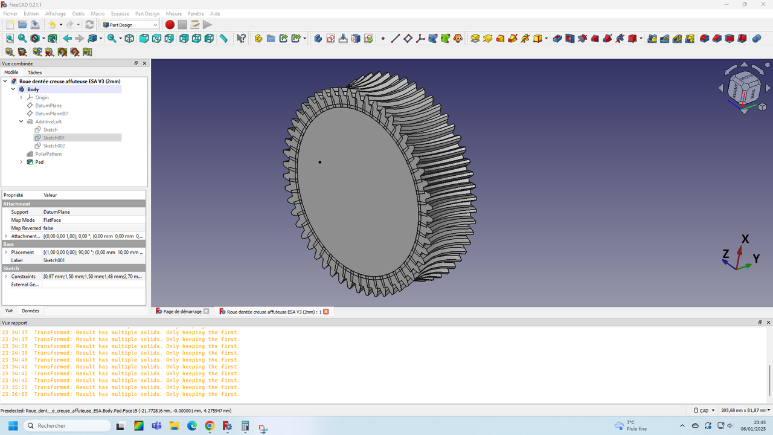Image resolution: width=773 pixels, height=435 pixels.
Task: Click the What's This help tool
Action: pyautogui.click(x=241, y=39)
